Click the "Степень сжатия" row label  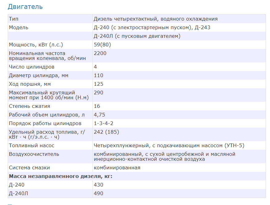coord(29,106)
